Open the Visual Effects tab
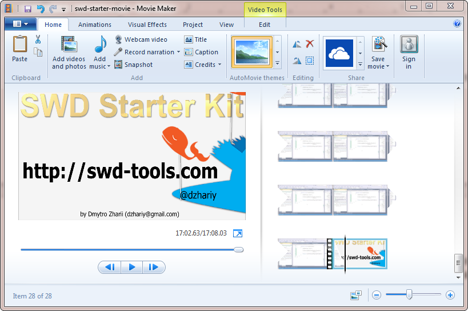 [147, 25]
